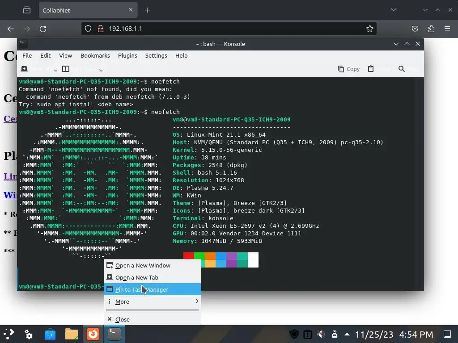Click the green color block in neofetch output
The image size is (458, 343).
click(199, 256)
